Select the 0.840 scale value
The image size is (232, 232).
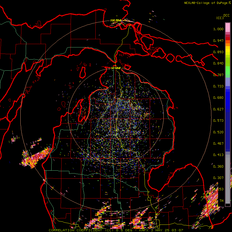pos(218,63)
